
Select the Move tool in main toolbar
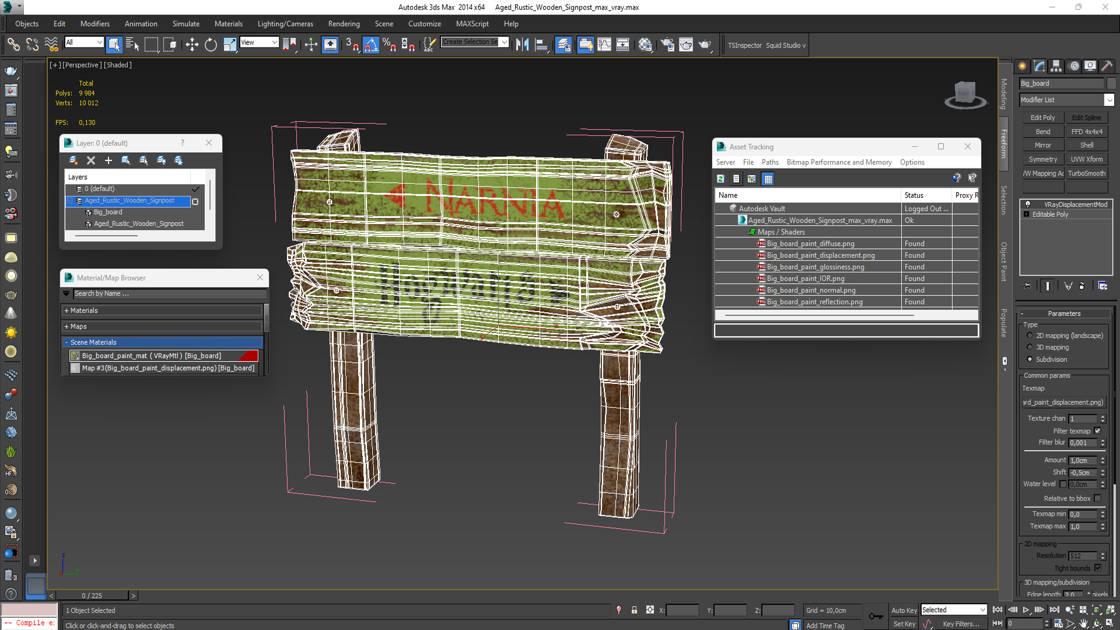[x=192, y=45]
